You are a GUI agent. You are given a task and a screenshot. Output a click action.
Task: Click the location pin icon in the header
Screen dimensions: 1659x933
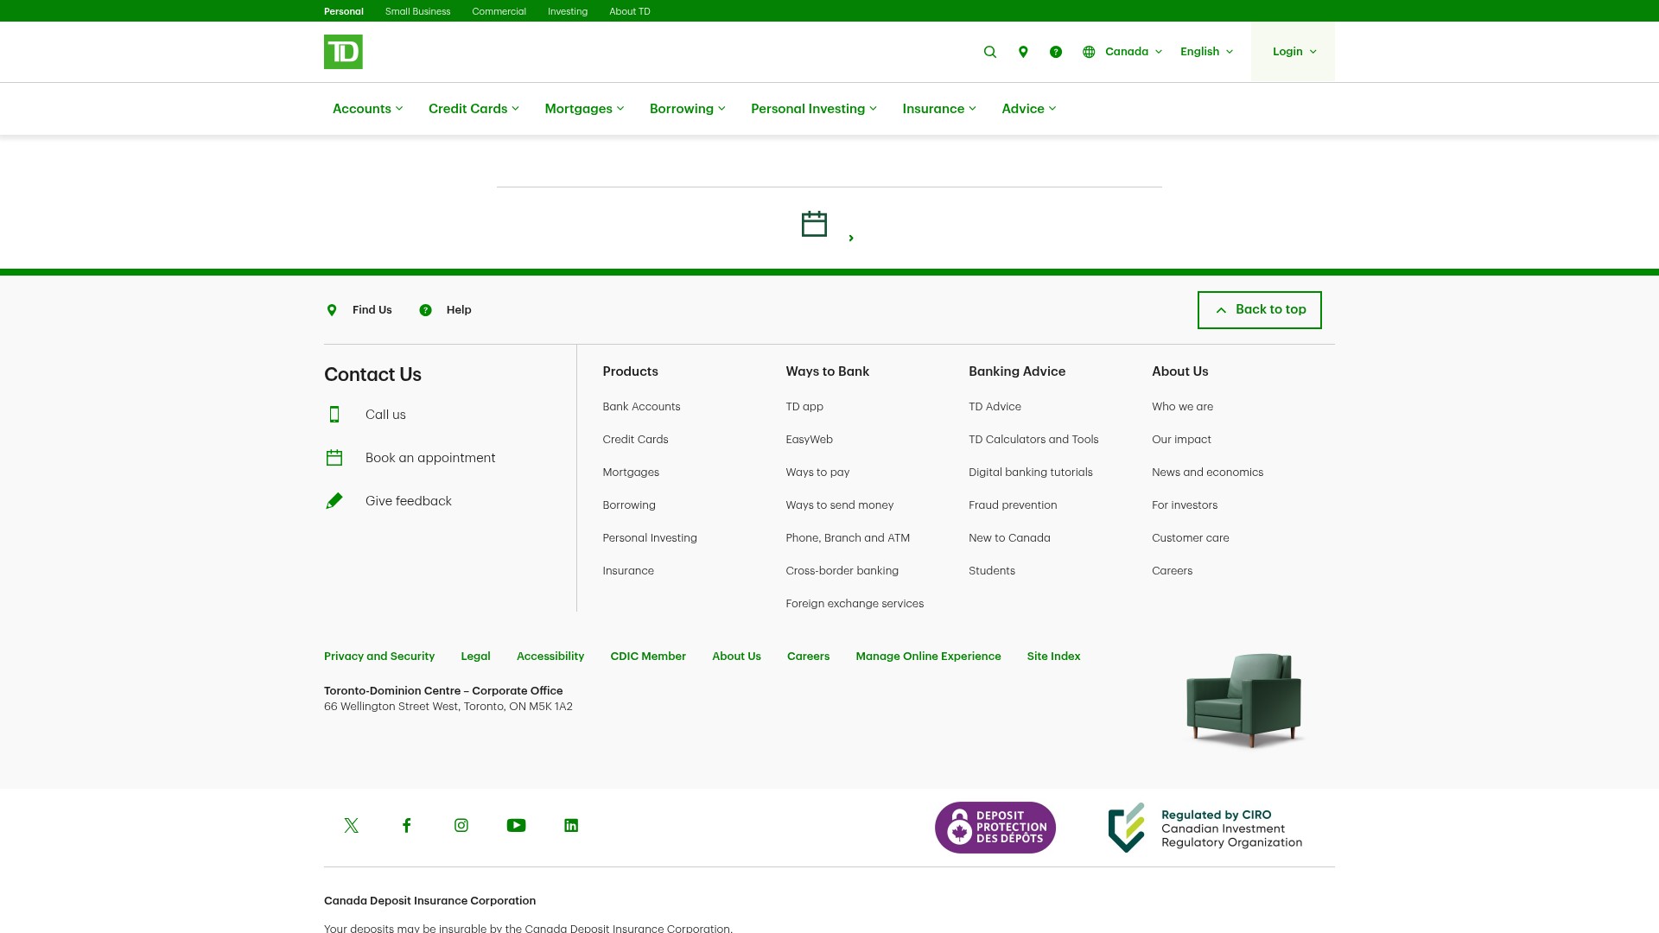tap(1023, 52)
